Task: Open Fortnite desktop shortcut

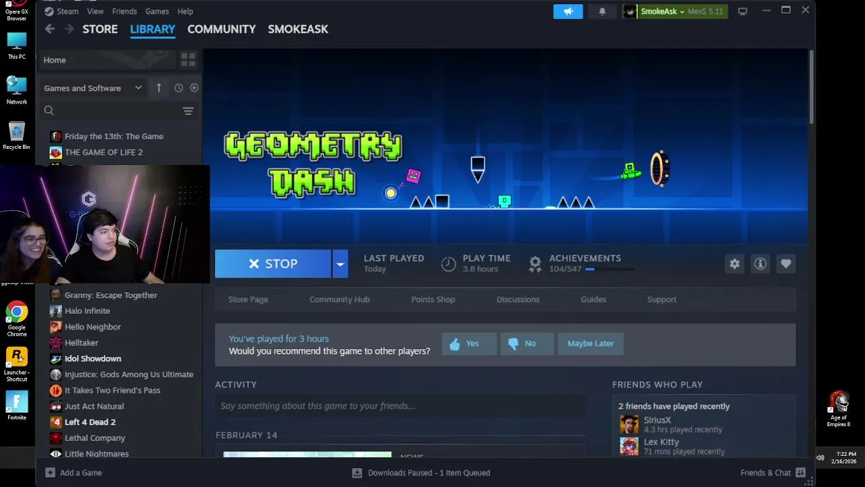Action: [x=17, y=406]
